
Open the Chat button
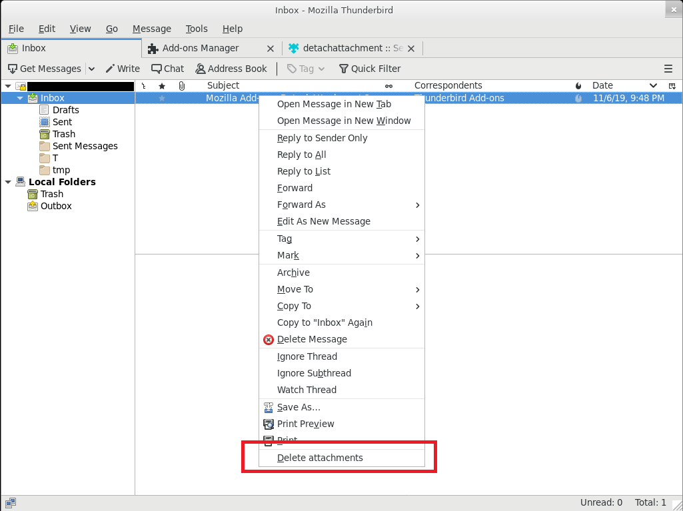tap(167, 69)
